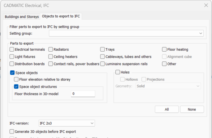Click Floor thickness in 3D-model field
Image resolution: width=212 pixels, height=138 pixels.
click(x=83, y=94)
